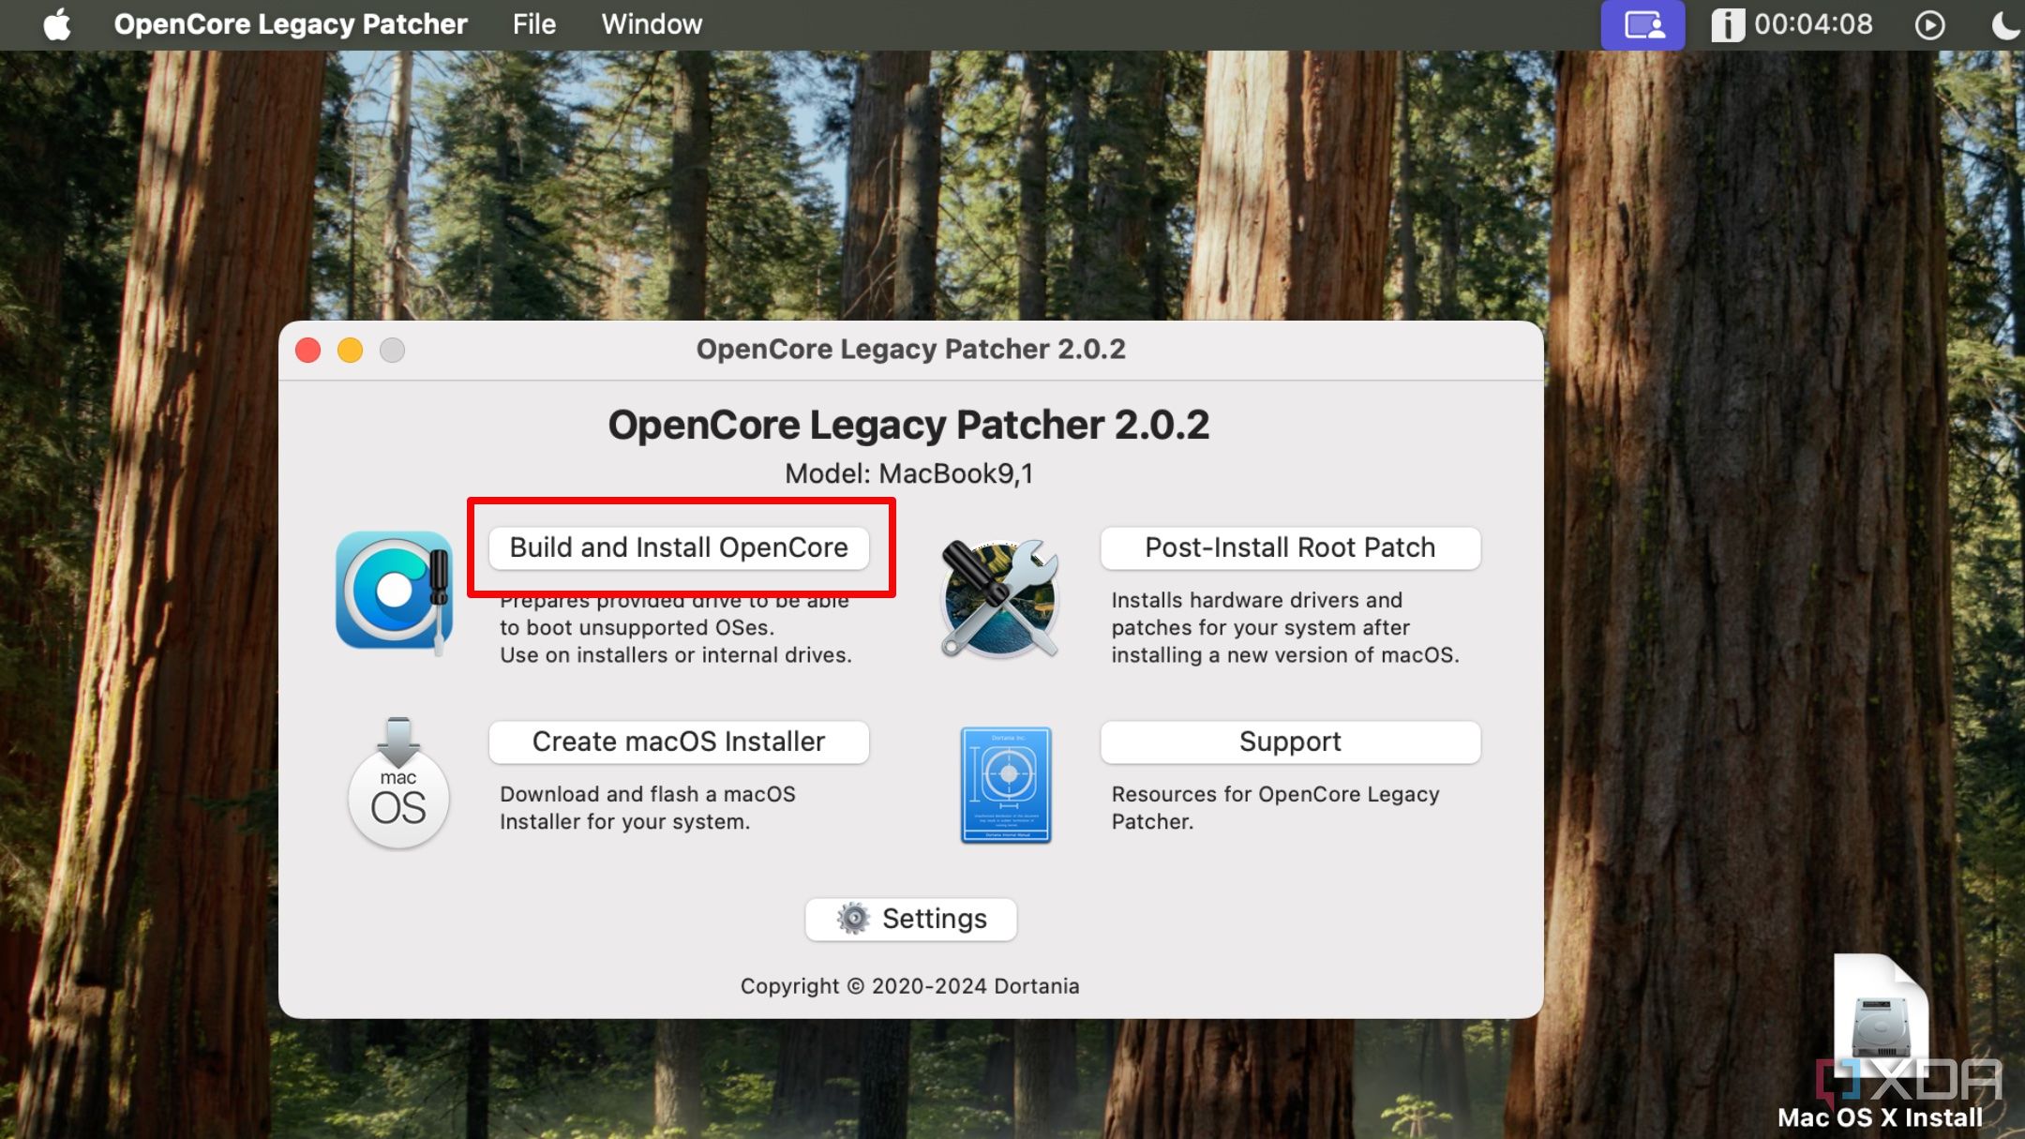The height and width of the screenshot is (1139, 2025).
Task: Expand Settings configuration options
Action: coord(909,917)
